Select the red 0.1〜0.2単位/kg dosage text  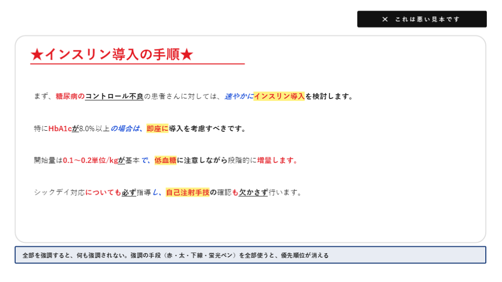point(90,161)
